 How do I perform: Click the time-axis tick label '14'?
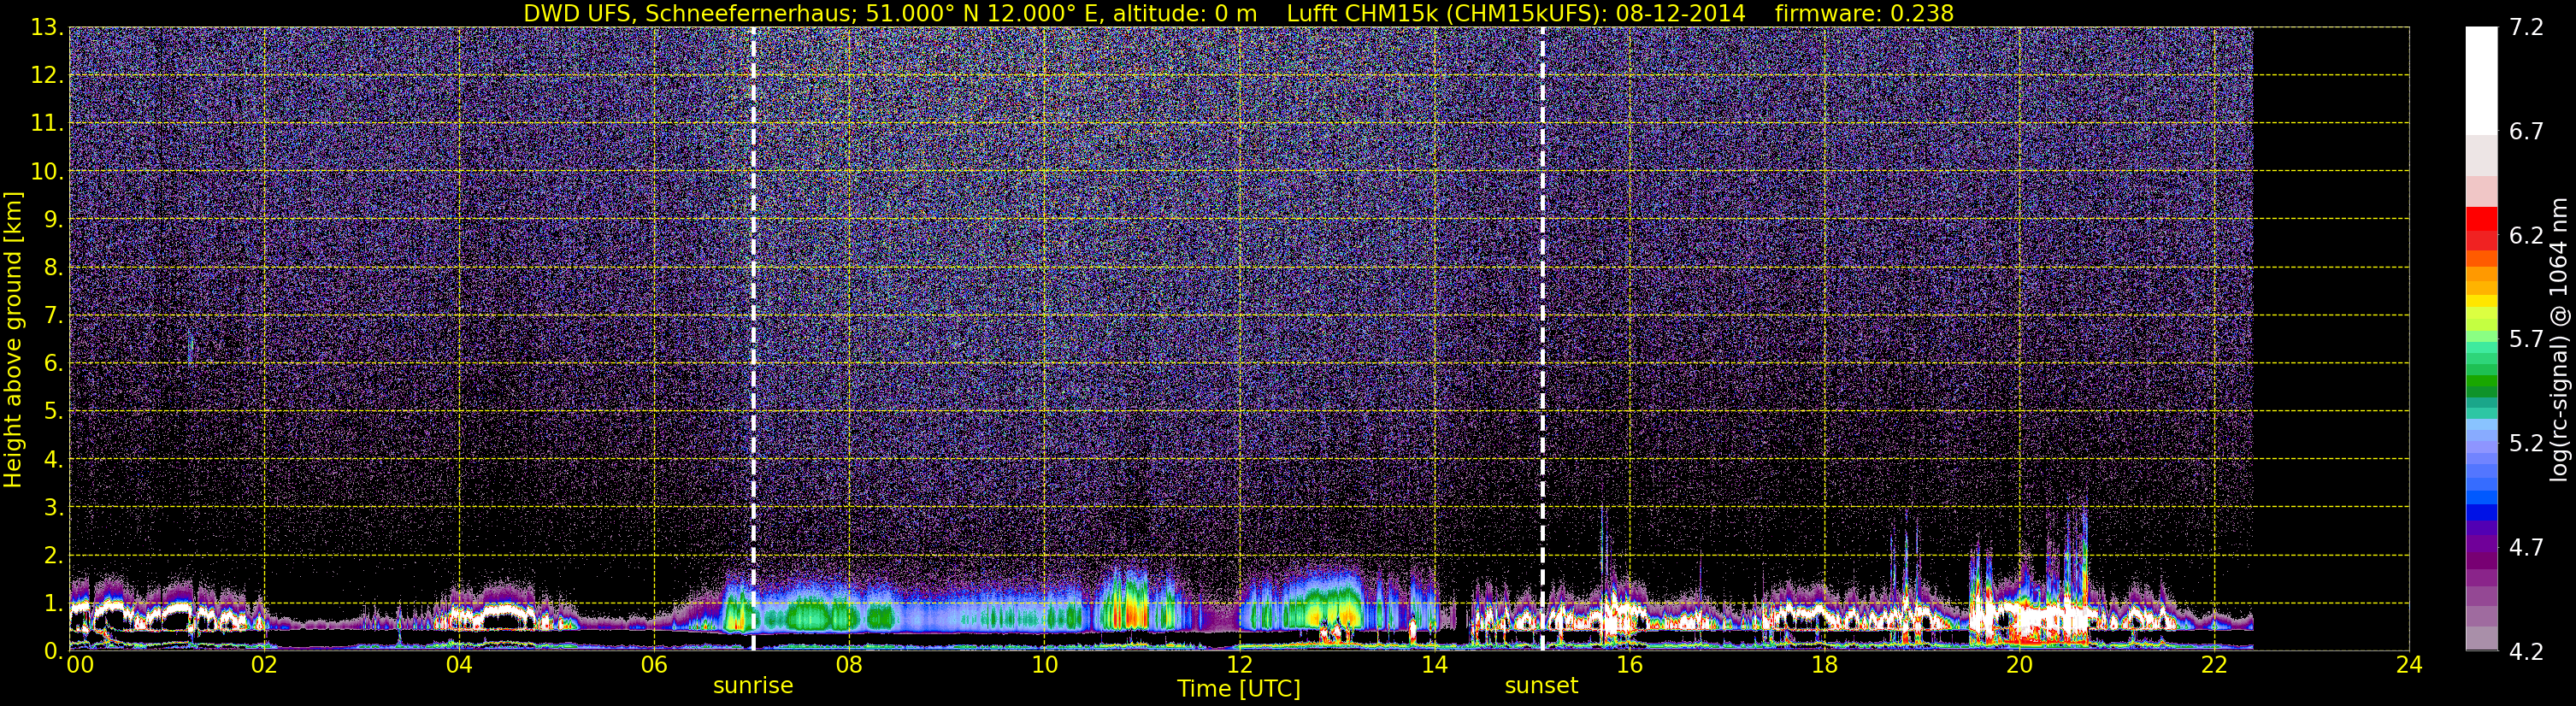coord(1434,665)
